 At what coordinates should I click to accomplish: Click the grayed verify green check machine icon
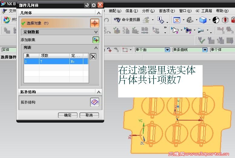(202, 41)
